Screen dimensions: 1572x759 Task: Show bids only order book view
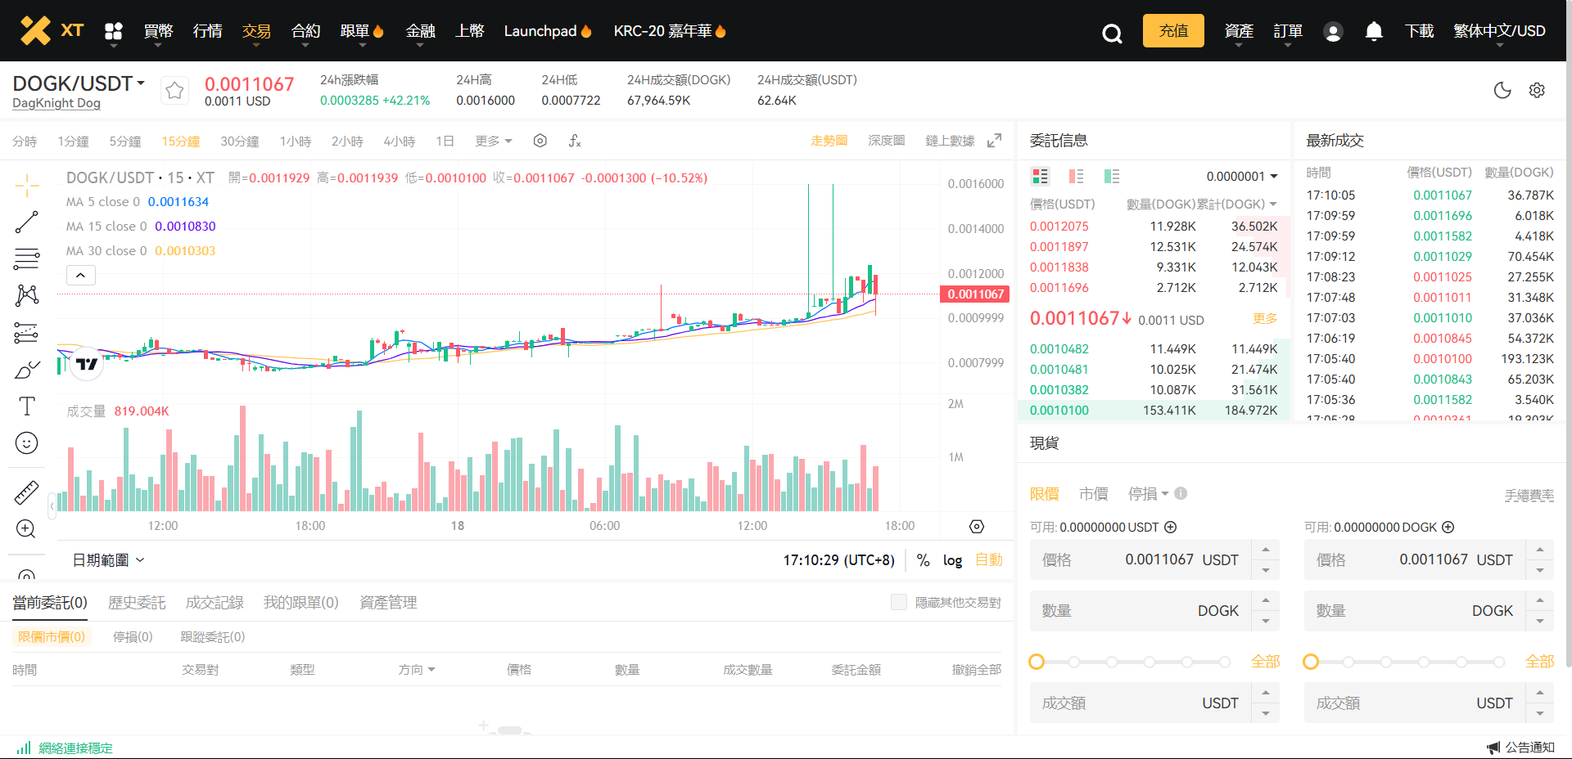(1112, 176)
